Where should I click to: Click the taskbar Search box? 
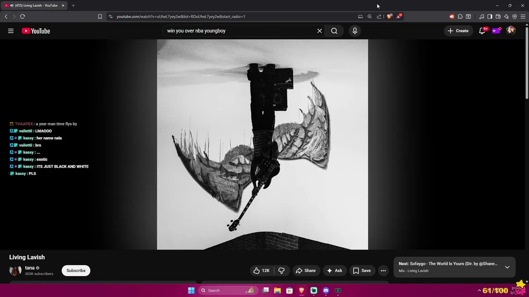[x=227, y=290]
